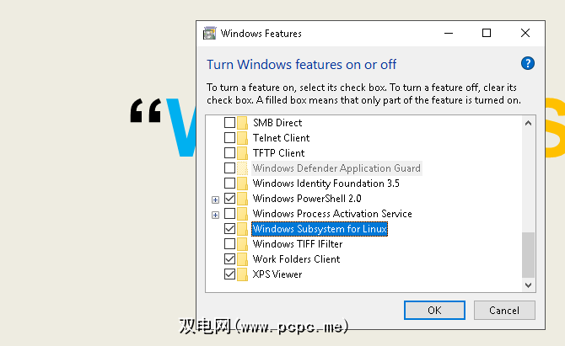Click the Windows TIFF IFilter folder icon
Viewport: 565px width, 346px height.
(243, 244)
